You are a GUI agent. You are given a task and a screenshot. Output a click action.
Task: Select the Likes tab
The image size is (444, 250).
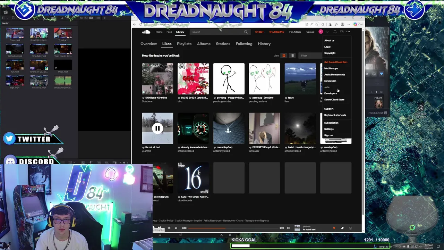tap(167, 44)
